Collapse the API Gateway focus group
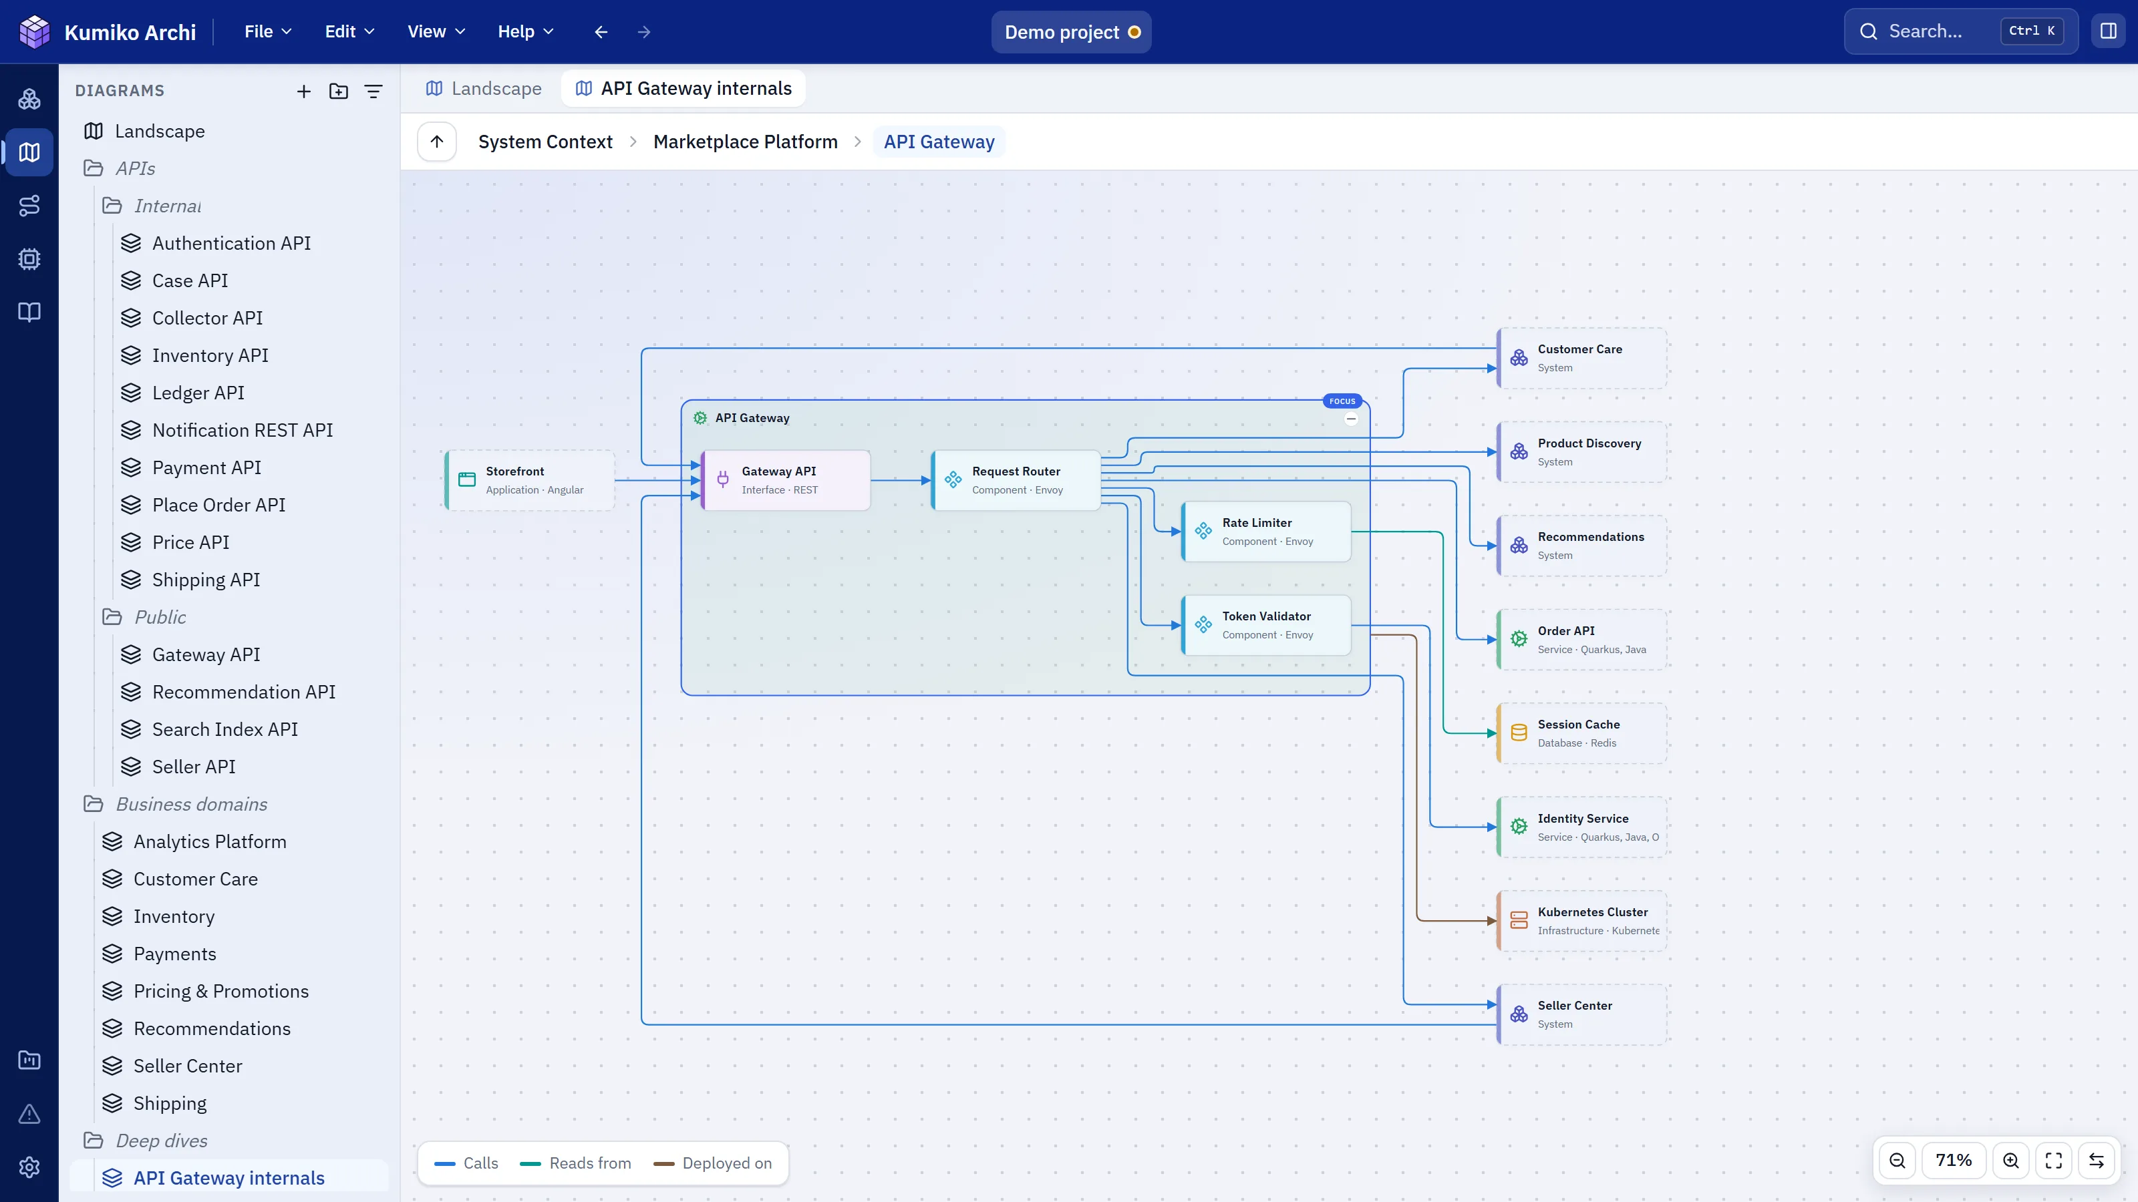This screenshot has height=1202, width=2138. coord(1351,419)
